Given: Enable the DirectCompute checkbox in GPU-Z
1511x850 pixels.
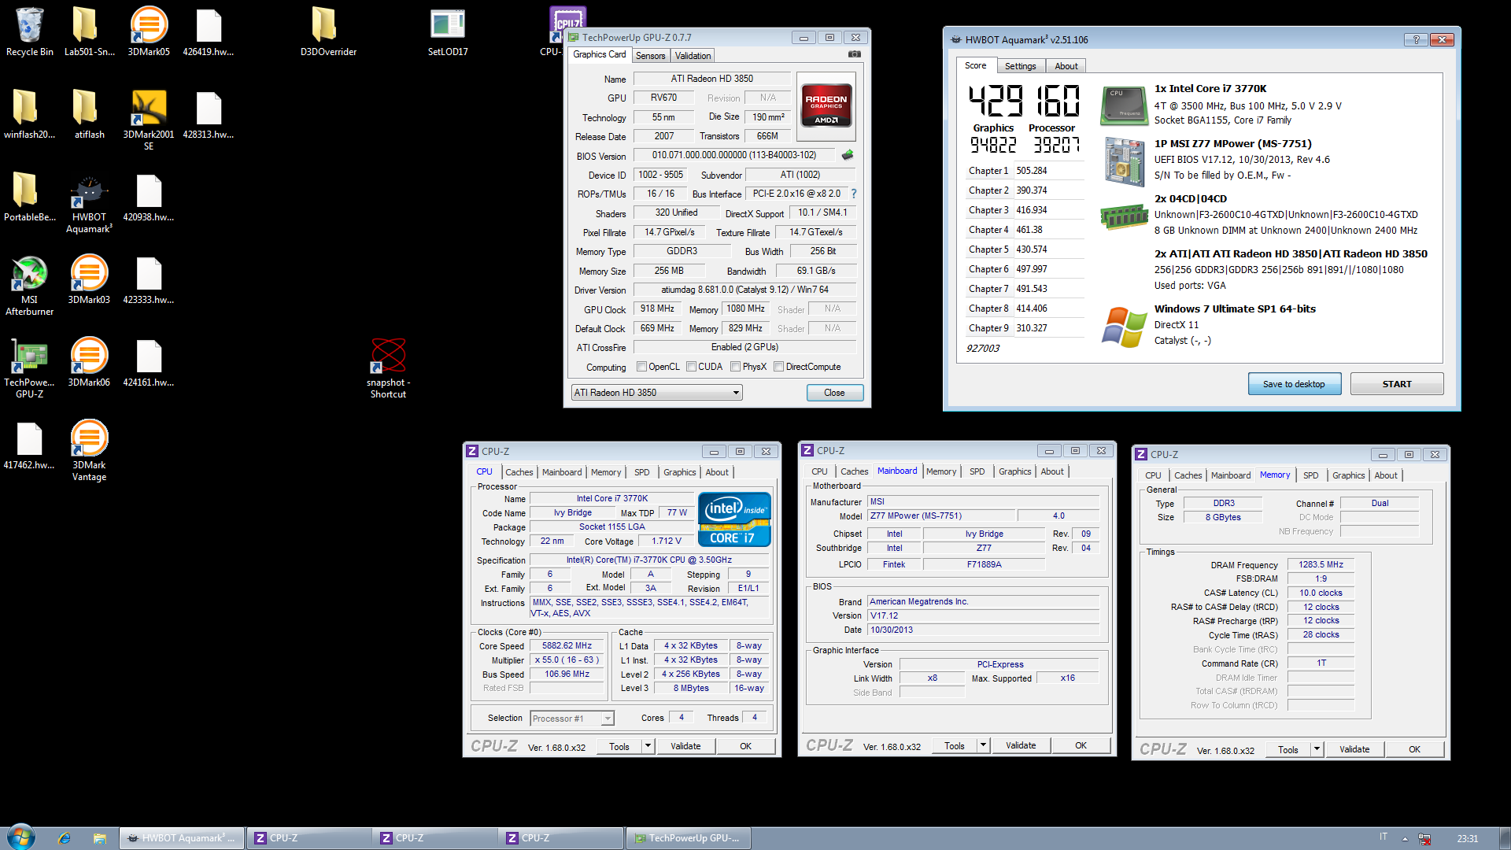Looking at the screenshot, I should click(x=778, y=367).
